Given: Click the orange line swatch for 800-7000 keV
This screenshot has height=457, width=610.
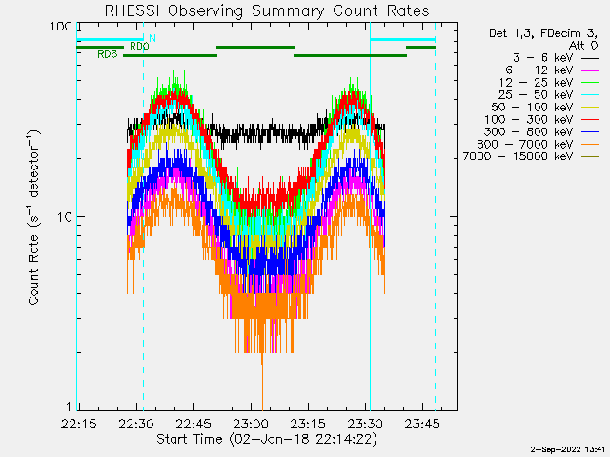Looking at the screenshot, I should [x=590, y=145].
